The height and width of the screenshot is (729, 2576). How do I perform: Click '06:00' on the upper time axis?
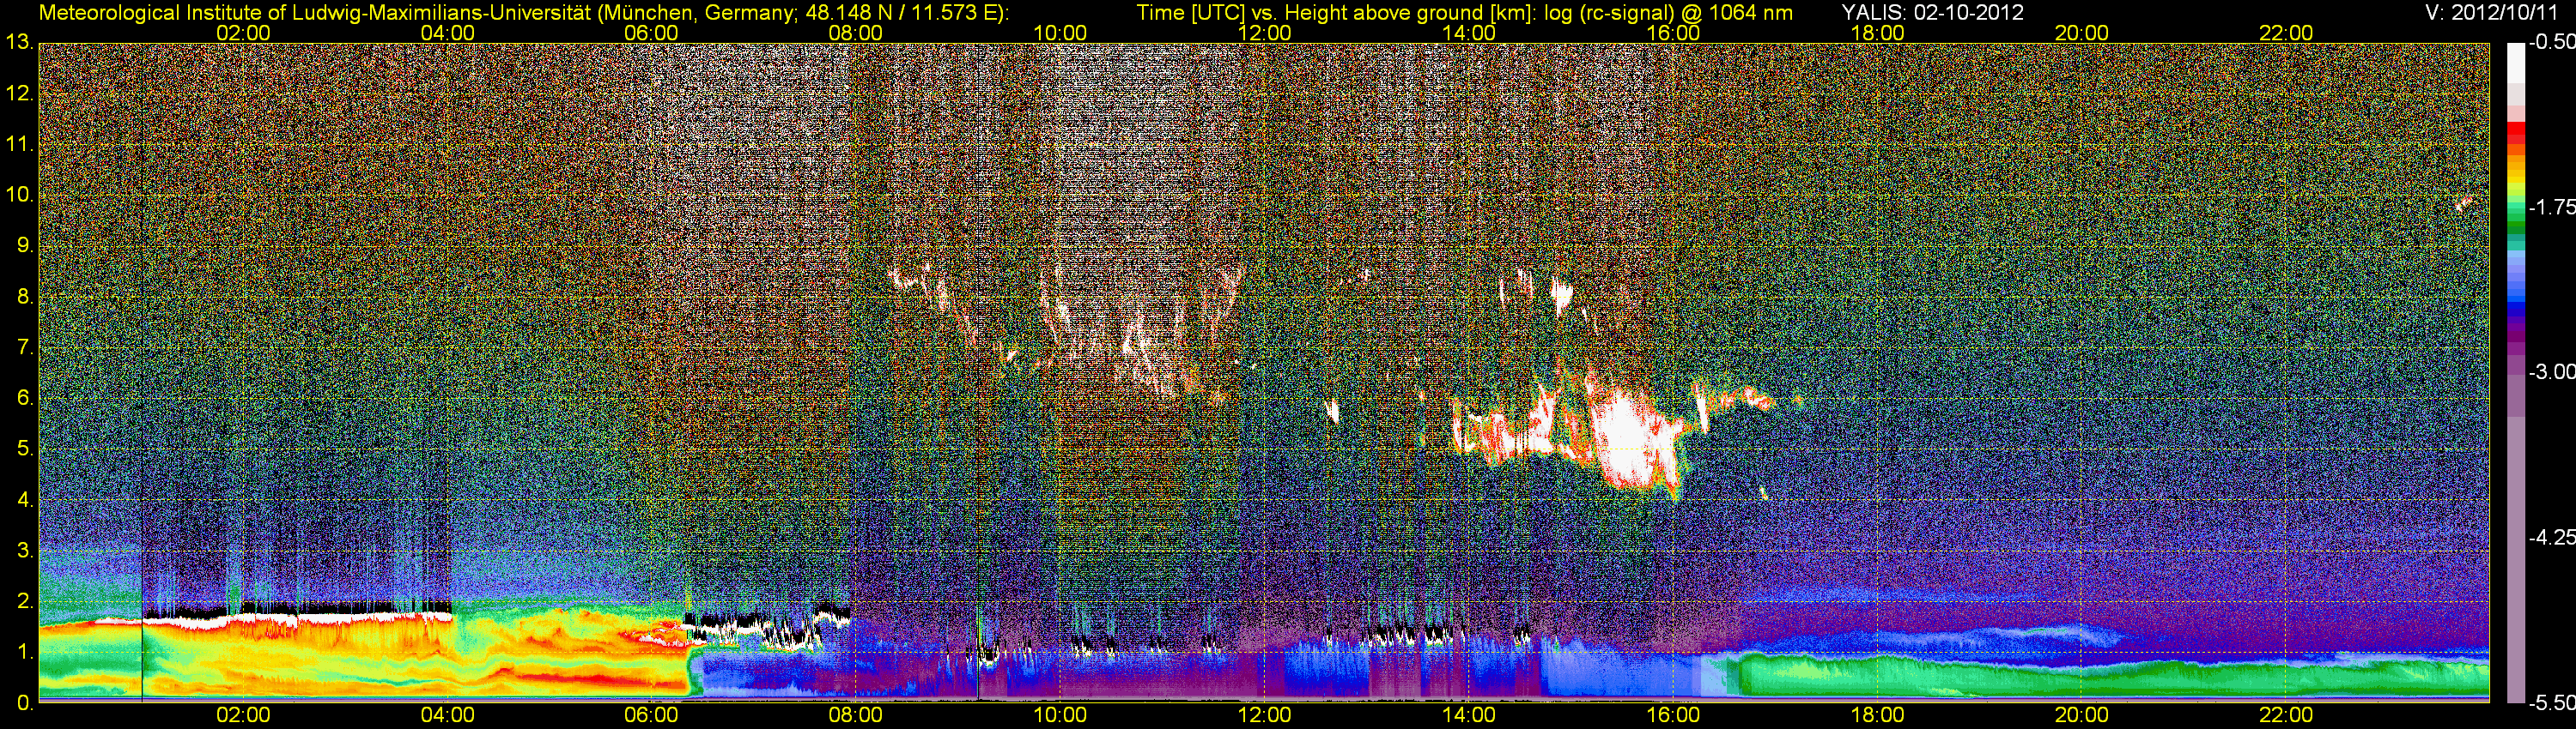(x=651, y=33)
